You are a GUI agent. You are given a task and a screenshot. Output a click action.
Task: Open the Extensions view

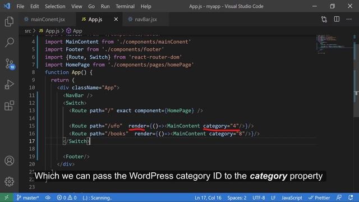(x=9, y=105)
